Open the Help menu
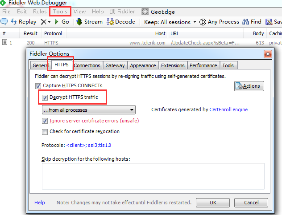This screenshot has width=282, height=215. coord(98,12)
